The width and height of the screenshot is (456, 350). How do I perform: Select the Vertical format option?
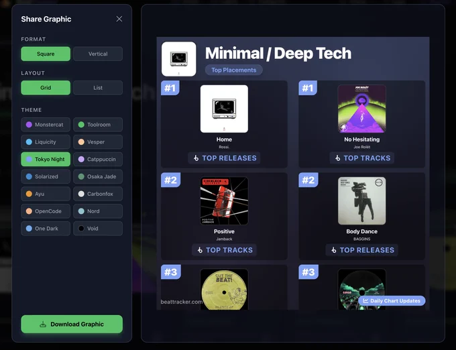pos(98,54)
